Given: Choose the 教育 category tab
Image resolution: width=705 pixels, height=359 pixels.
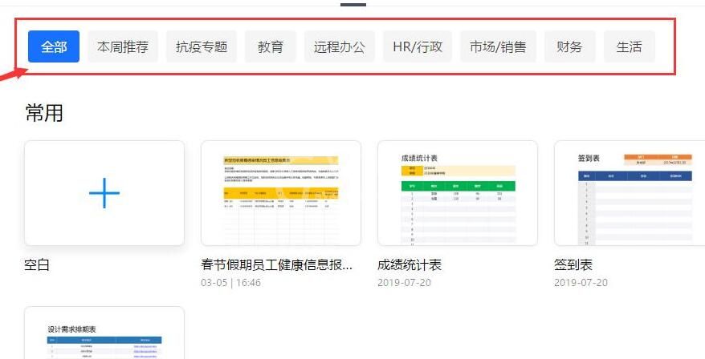Looking at the screenshot, I should [x=271, y=46].
